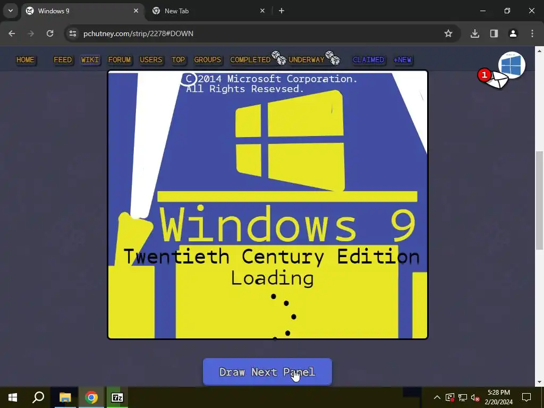The image size is (544, 408).
Task: Open taskbar search magnifier
Action: [38, 397]
